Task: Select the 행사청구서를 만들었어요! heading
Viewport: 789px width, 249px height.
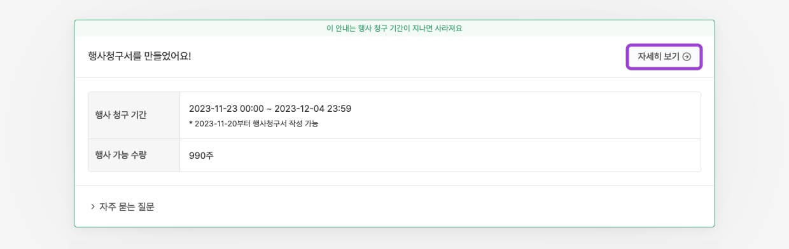Action: (139, 55)
